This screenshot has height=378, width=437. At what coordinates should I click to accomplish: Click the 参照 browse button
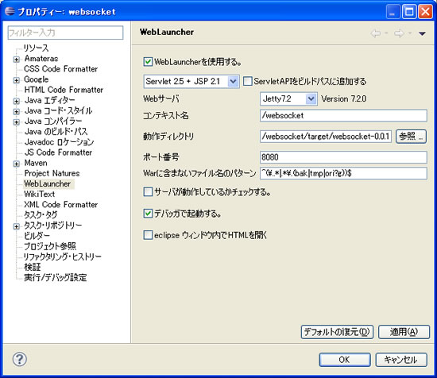(x=411, y=137)
